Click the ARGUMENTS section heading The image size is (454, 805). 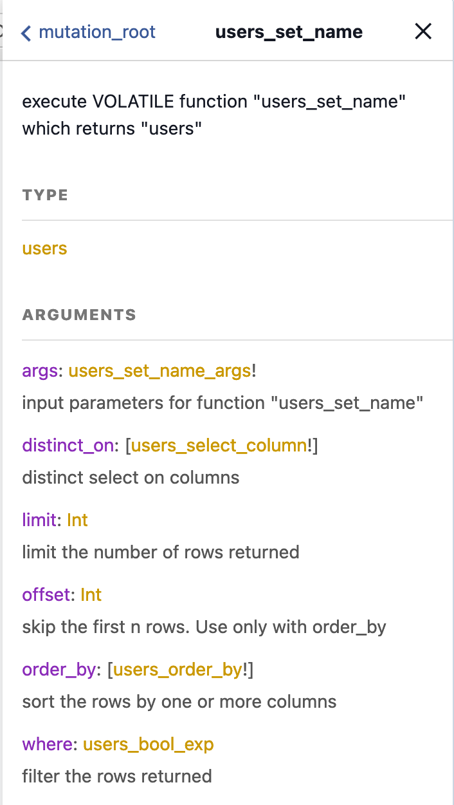pyautogui.click(x=79, y=314)
